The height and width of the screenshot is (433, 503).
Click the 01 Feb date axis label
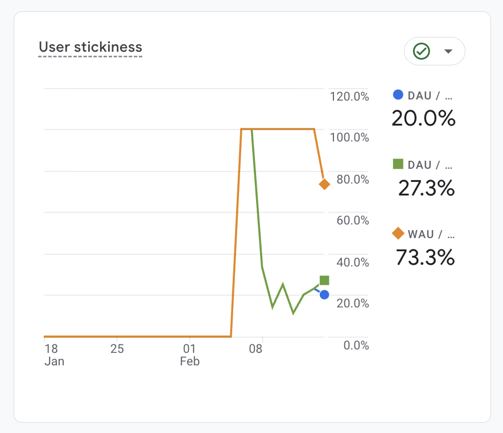tap(190, 355)
